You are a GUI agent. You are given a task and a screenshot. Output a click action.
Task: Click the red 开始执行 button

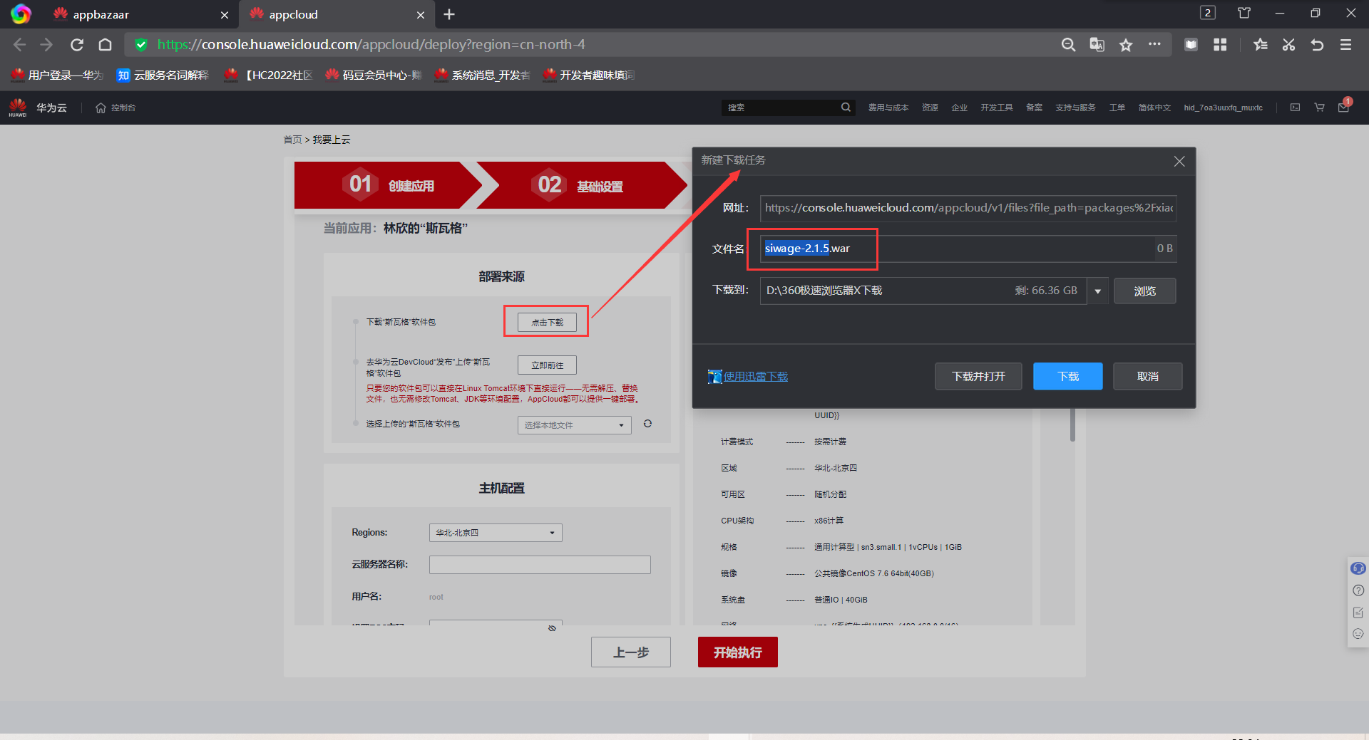(737, 652)
